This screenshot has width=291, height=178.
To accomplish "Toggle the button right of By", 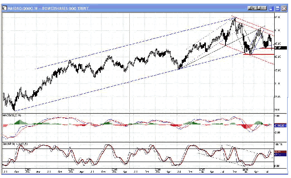I will (x=262, y=8).
